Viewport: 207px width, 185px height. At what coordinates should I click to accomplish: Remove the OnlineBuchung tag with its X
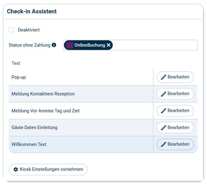109,45
